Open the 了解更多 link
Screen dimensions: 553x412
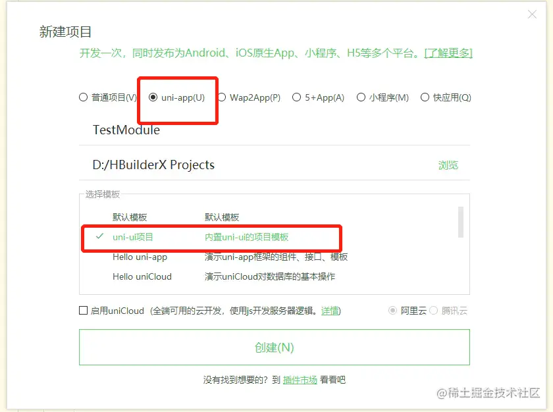coord(448,53)
